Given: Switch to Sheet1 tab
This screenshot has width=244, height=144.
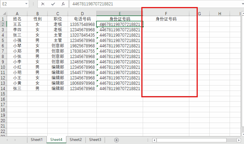Looking at the screenshot, I should [x=37, y=140].
